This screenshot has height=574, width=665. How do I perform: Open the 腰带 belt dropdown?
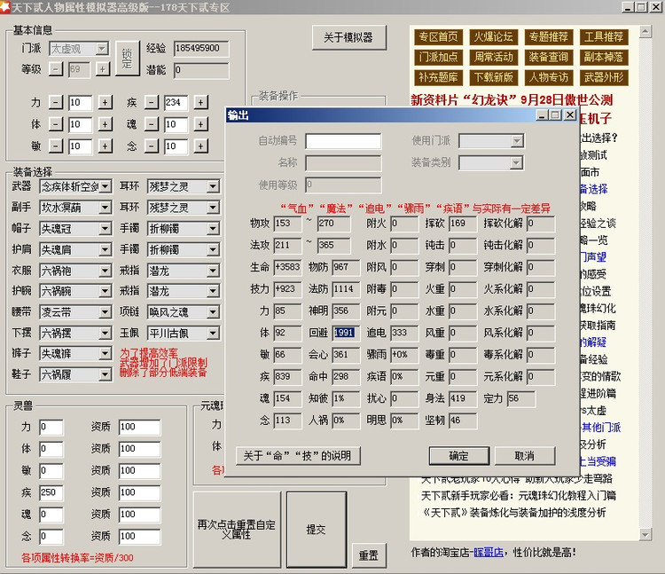[106, 312]
